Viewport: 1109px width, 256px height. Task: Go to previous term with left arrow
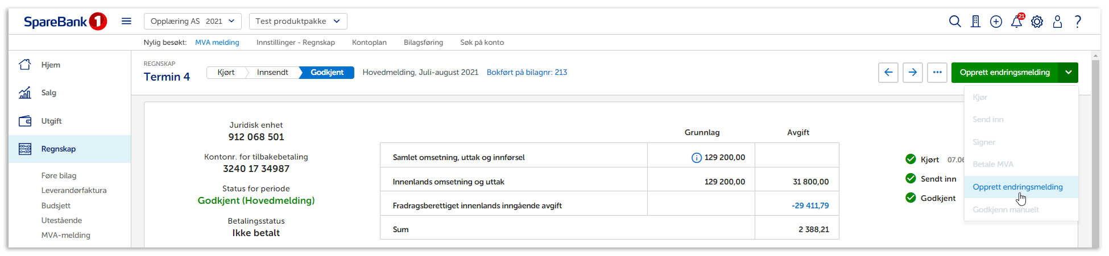click(x=888, y=73)
